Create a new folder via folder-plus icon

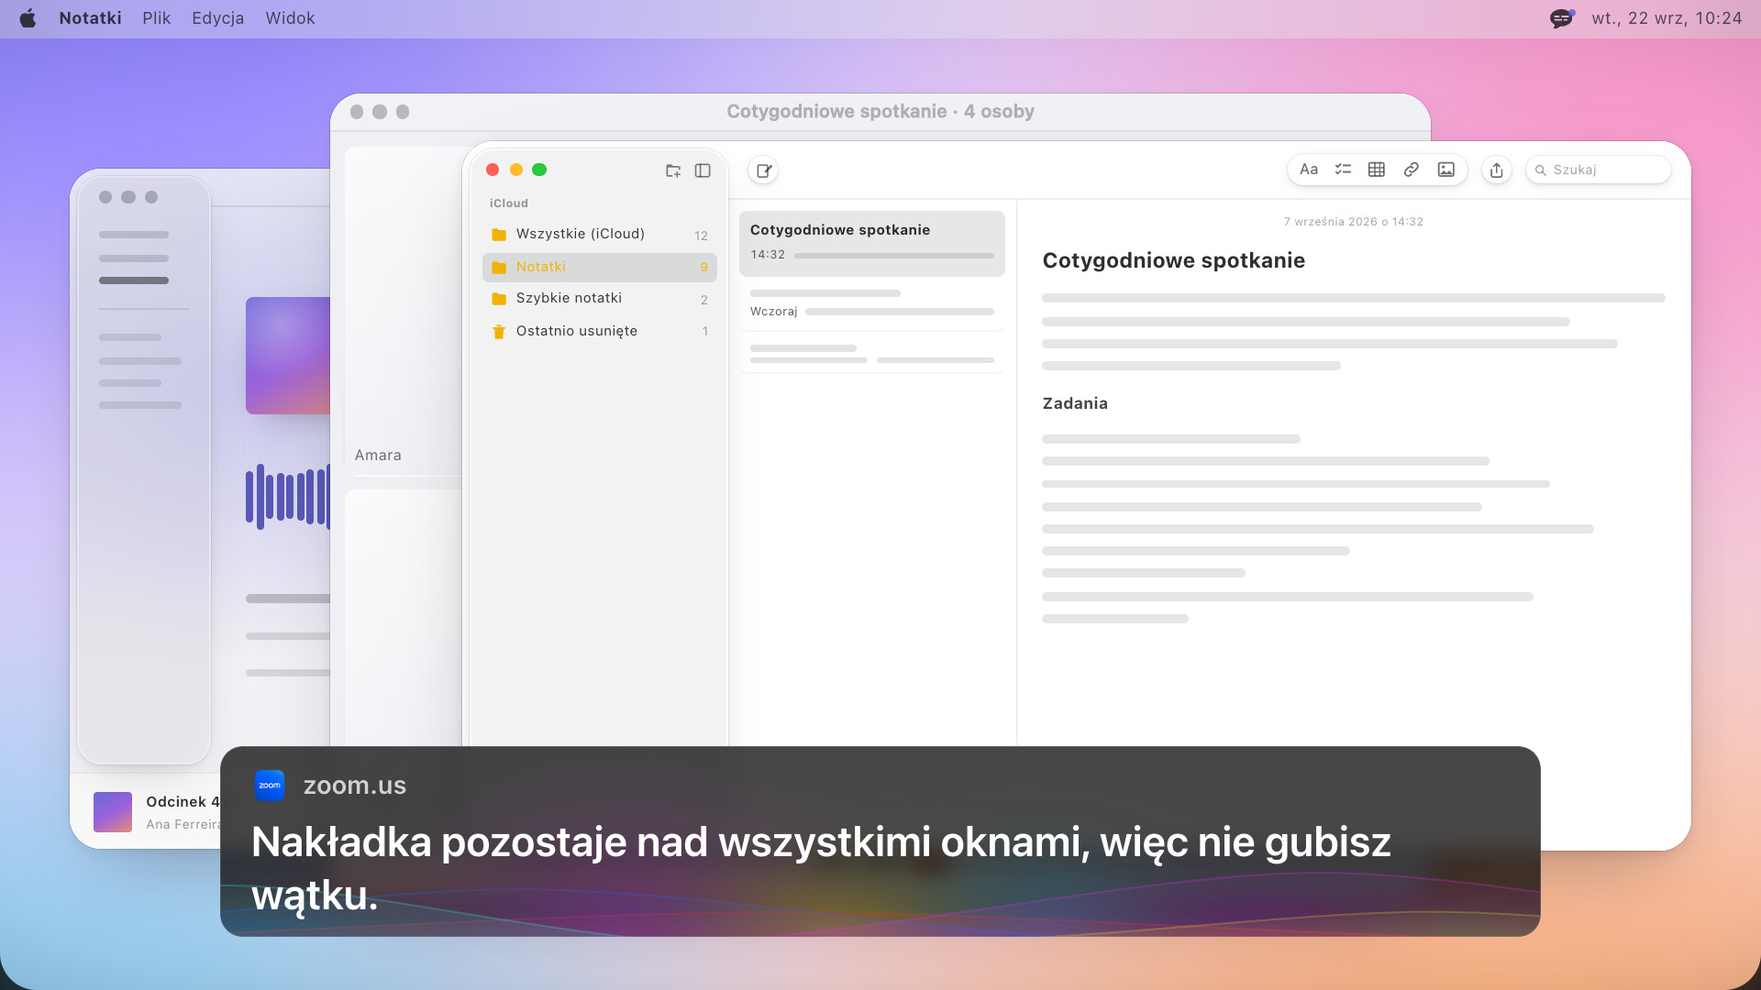click(673, 170)
